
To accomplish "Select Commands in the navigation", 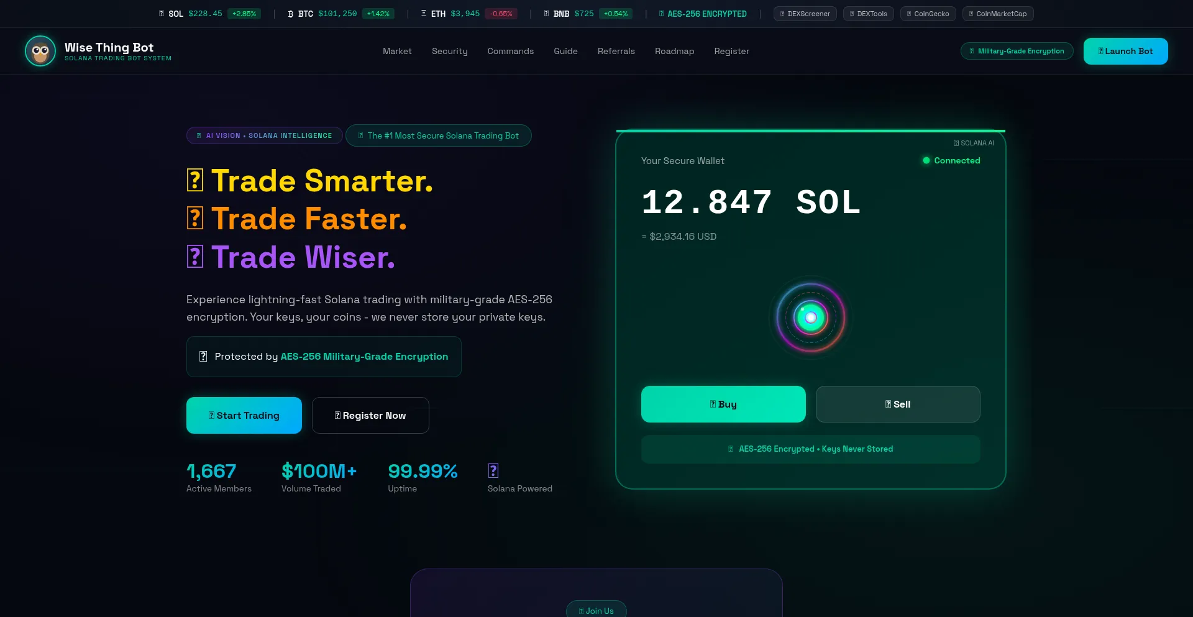I will [x=510, y=51].
